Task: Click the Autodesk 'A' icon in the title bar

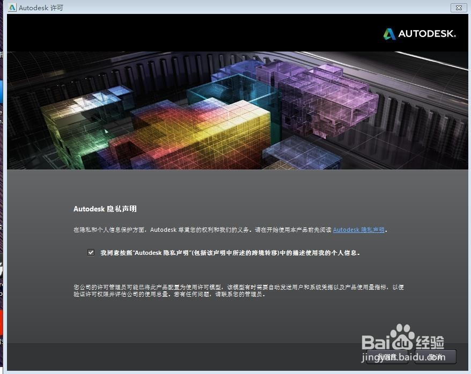Action: point(12,8)
